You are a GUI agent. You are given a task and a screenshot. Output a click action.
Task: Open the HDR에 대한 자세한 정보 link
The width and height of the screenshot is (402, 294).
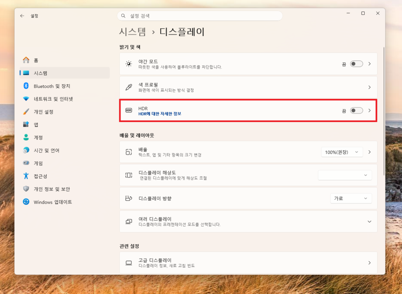pyautogui.click(x=160, y=114)
